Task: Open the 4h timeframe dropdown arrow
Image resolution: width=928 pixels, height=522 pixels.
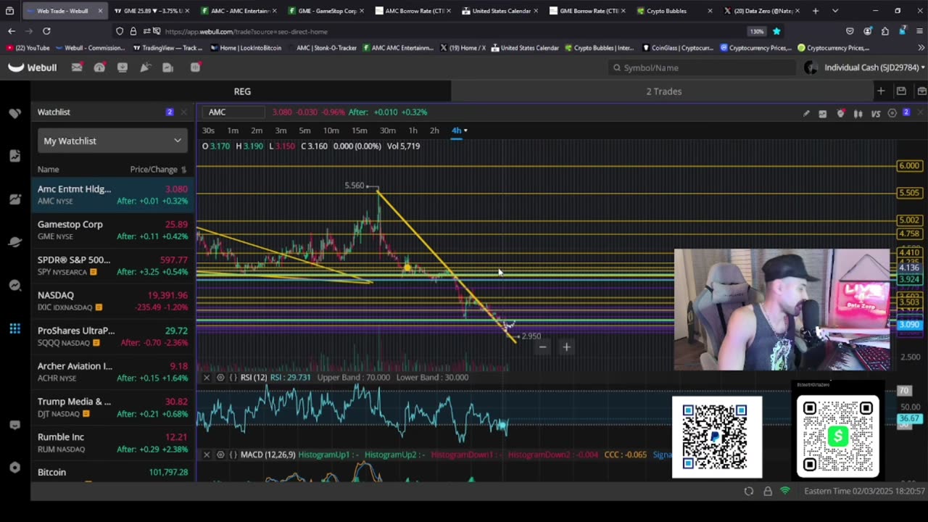Action: pos(465,130)
